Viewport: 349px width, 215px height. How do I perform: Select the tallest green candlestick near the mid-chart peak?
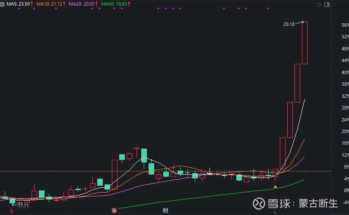[x=144, y=159]
